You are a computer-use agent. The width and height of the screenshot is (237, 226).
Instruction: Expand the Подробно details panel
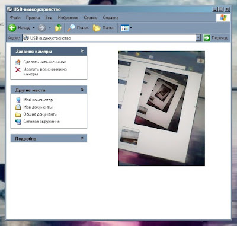(82, 138)
